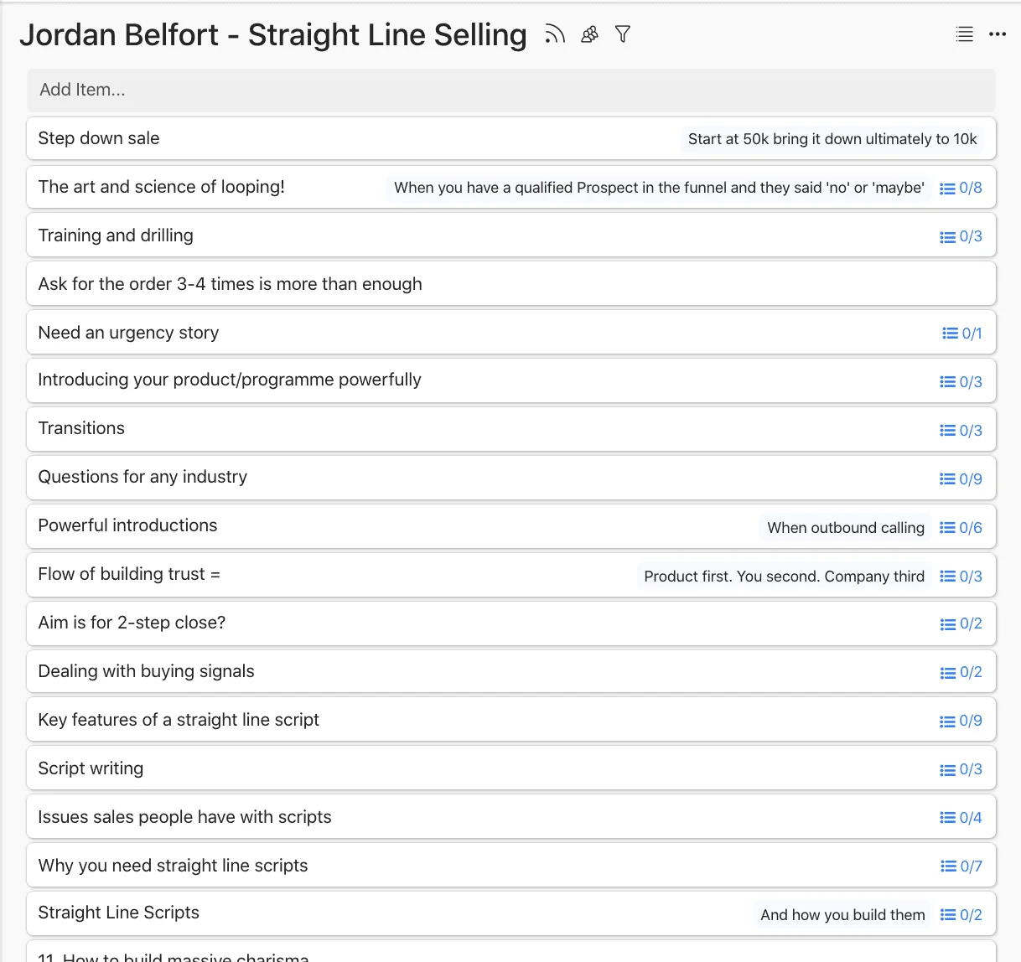Click note Product first. You second. Company third
This screenshot has width=1021, height=962.
(x=784, y=577)
